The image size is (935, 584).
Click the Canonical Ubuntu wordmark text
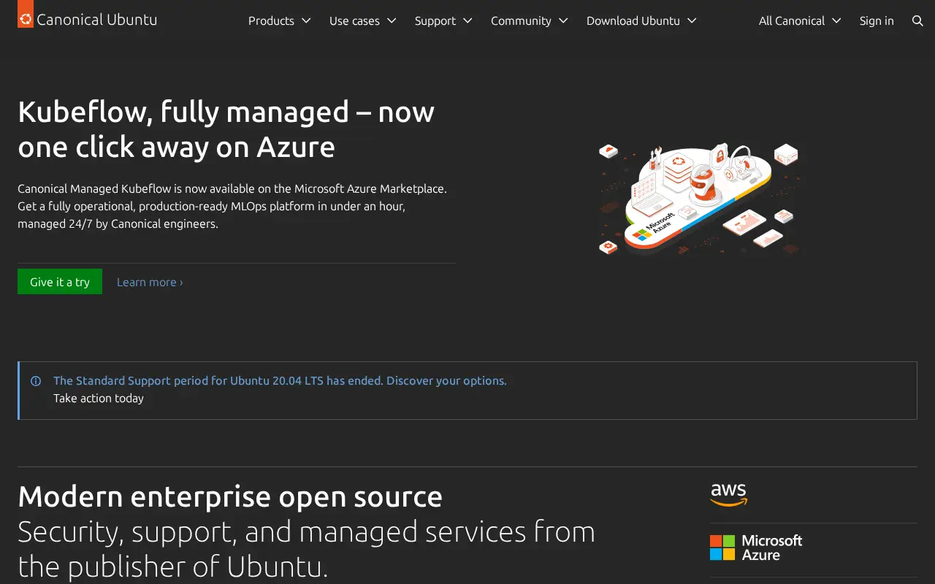coord(96,20)
